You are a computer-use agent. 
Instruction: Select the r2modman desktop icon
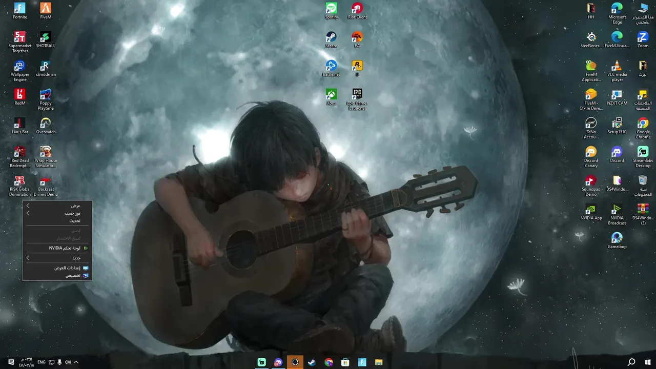click(x=46, y=68)
